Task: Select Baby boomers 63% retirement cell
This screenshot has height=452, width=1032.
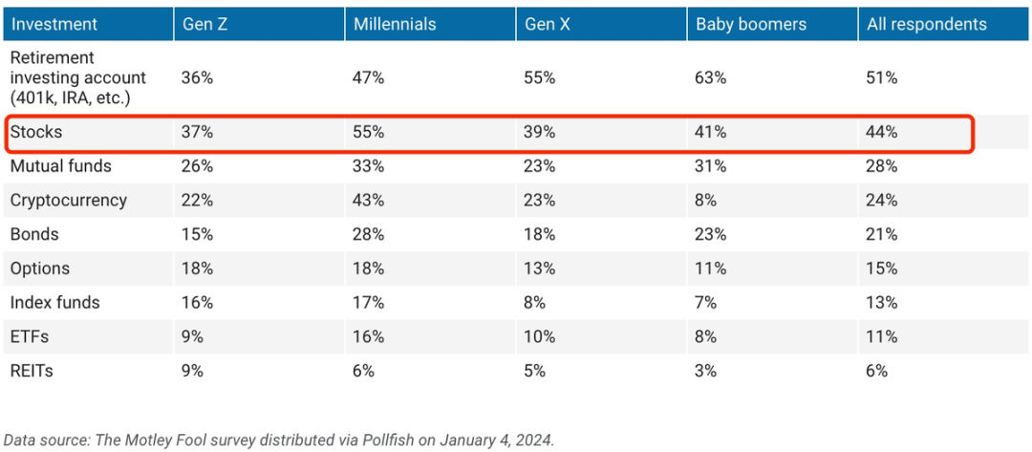Action: 711,77
